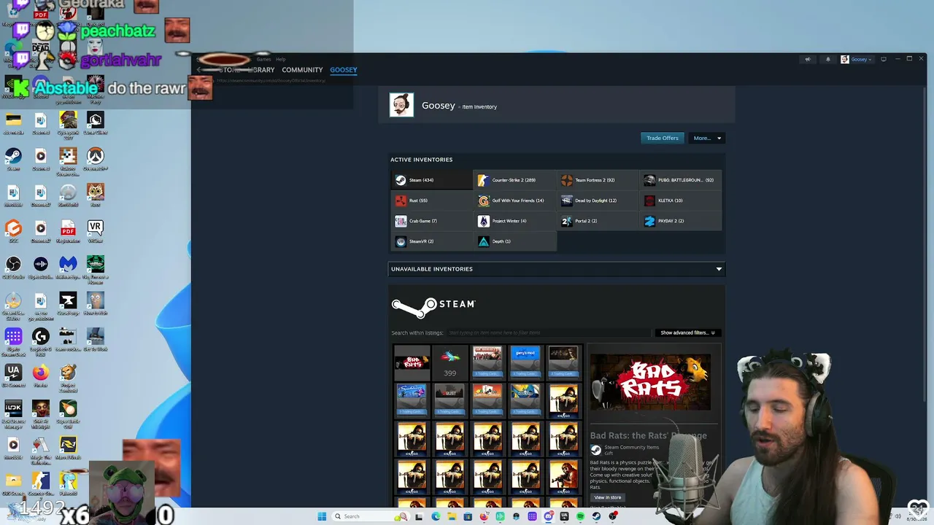Click the Portal 2 game icon
The width and height of the screenshot is (934, 525).
[567, 221]
